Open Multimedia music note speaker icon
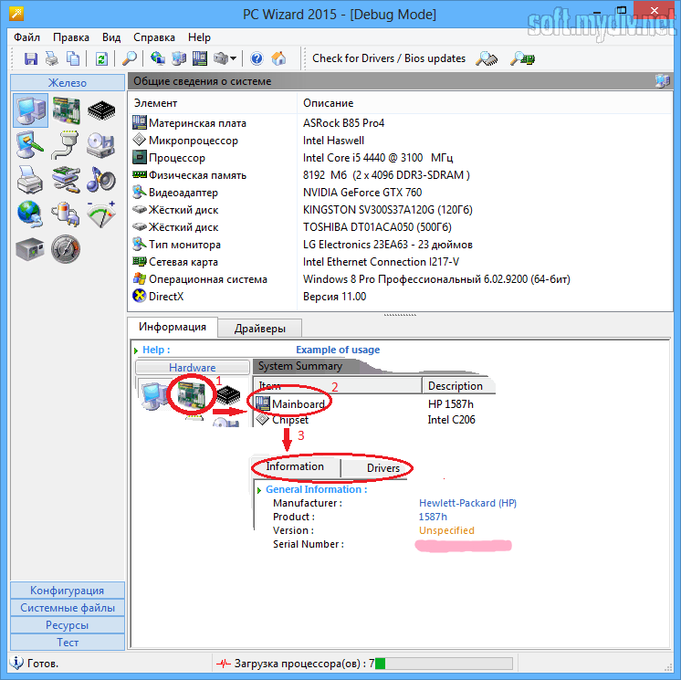The width and height of the screenshot is (681, 680). tap(101, 179)
